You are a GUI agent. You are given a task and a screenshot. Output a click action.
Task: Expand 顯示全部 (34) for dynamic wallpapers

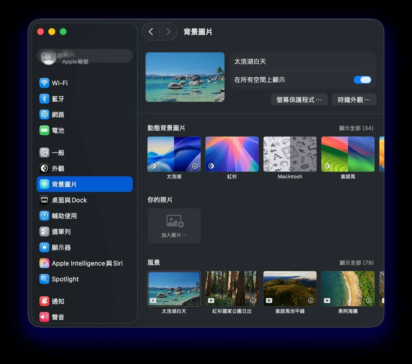tap(356, 128)
